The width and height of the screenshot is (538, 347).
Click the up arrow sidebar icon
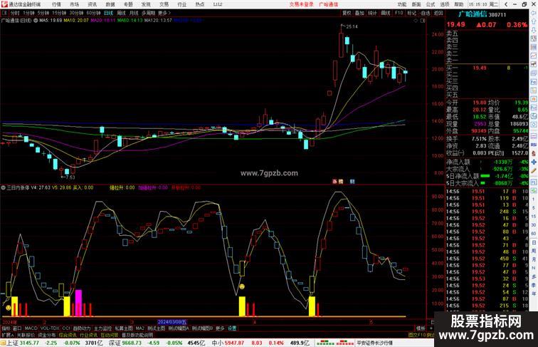534,21
